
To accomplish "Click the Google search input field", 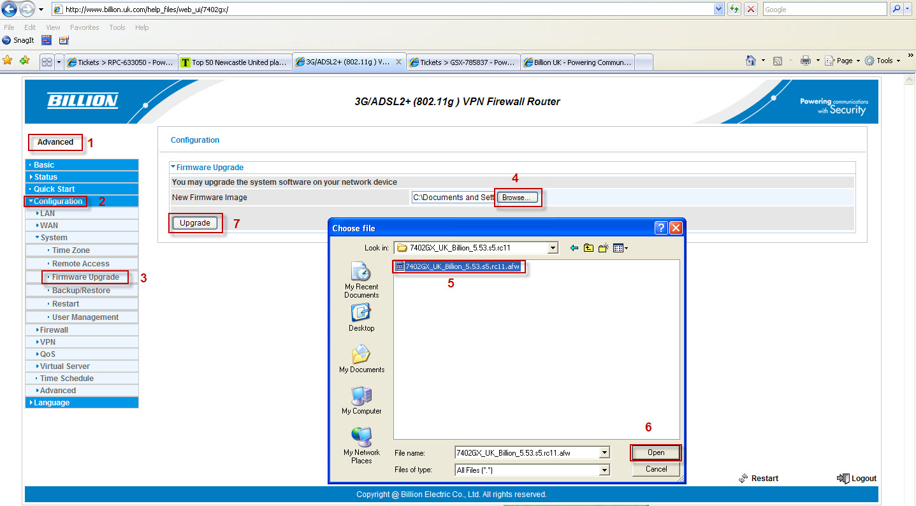I will [824, 10].
